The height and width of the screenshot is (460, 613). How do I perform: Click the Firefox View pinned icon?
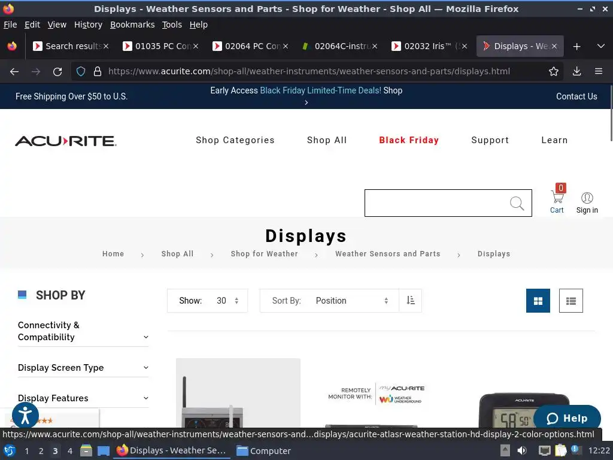12,46
